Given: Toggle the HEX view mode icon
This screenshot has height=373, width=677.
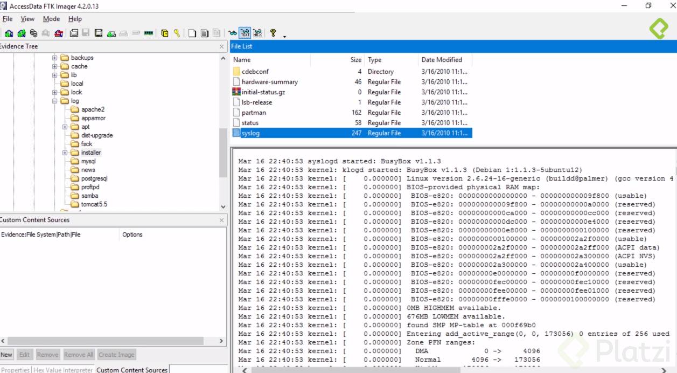Looking at the screenshot, I should [x=257, y=33].
